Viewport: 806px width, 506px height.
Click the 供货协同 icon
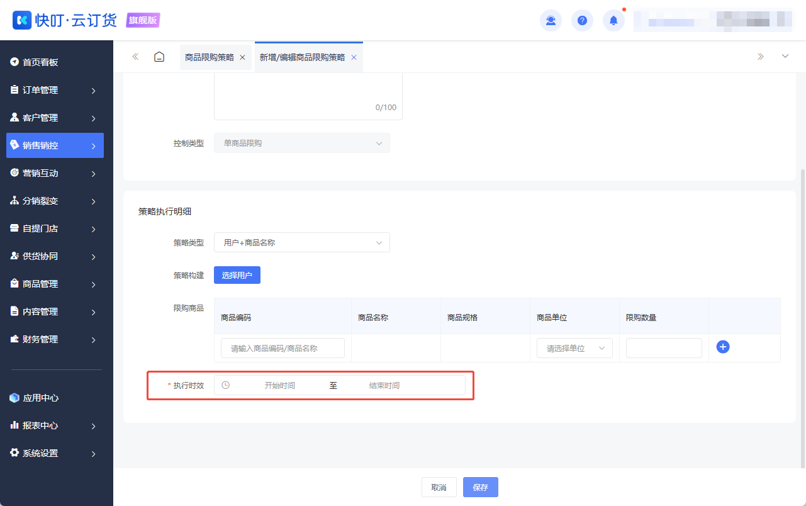point(14,256)
